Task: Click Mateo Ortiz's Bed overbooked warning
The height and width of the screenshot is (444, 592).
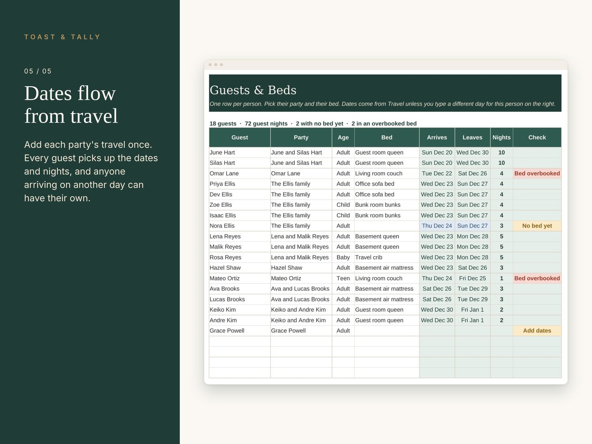Action: click(x=537, y=278)
